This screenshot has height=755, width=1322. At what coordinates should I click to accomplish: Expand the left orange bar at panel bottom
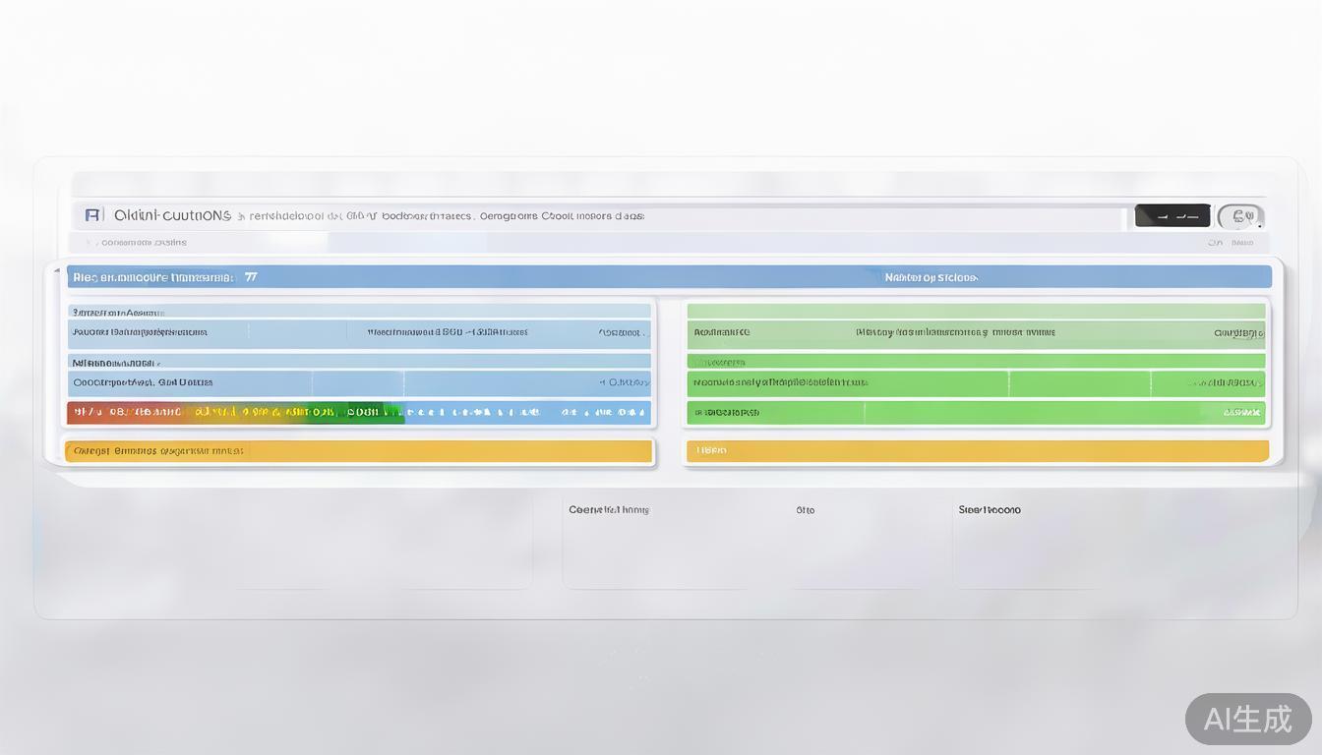tap(358, 451)
